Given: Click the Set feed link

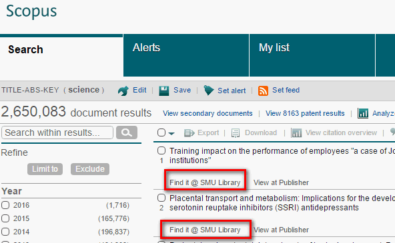Looking at the screenshot, I should (x=286, y=90).
